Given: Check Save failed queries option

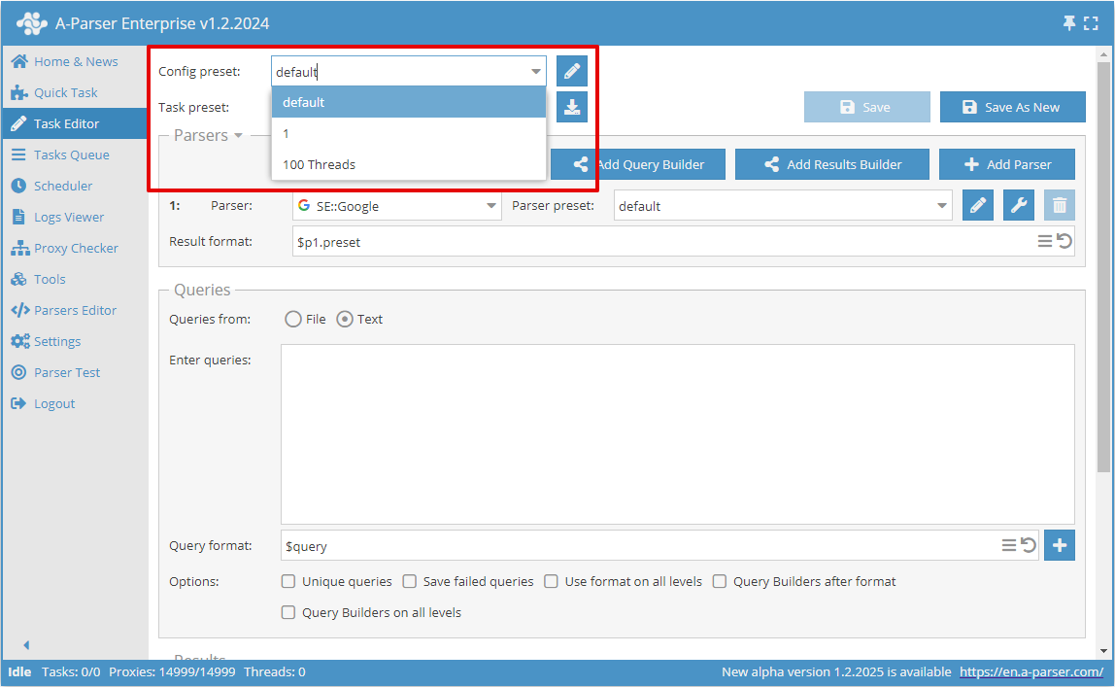Looking at the screenshot, I should pyautogui.click(x=409, y=580).
